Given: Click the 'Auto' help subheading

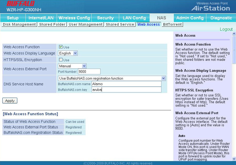Looking at the screenshot, I should coord(182,136).
